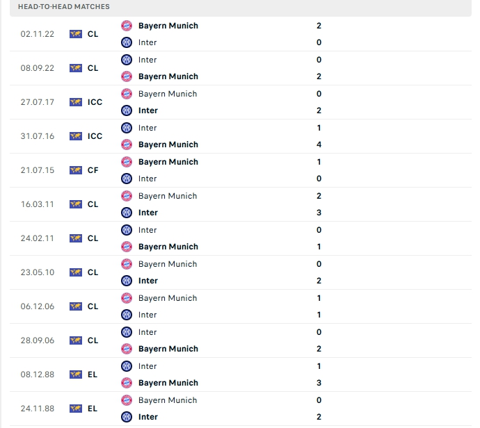Click CL competition label for 02.11.22
This screenshot has width=480, height=428.
point(93,34)
